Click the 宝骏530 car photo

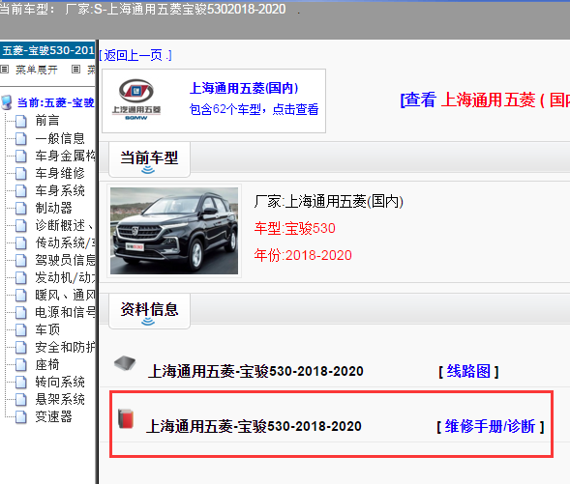(174, 231)
